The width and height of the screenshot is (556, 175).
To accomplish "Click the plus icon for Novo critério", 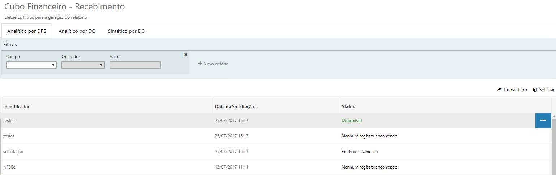I will click(200, 64).
